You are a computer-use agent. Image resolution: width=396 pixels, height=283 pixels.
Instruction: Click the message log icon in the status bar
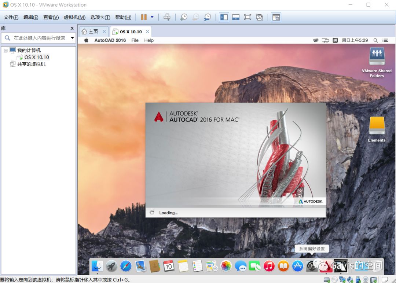(x=385, y=279)
